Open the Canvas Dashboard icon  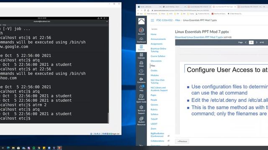pos(141,40)
